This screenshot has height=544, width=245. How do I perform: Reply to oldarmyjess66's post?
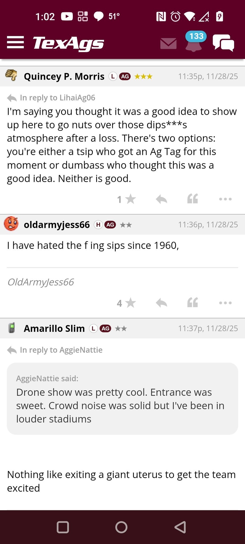point(161,303)
